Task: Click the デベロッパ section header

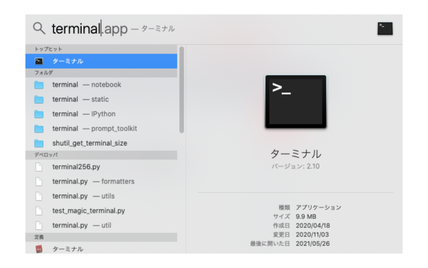Action: tap(101, 155)
